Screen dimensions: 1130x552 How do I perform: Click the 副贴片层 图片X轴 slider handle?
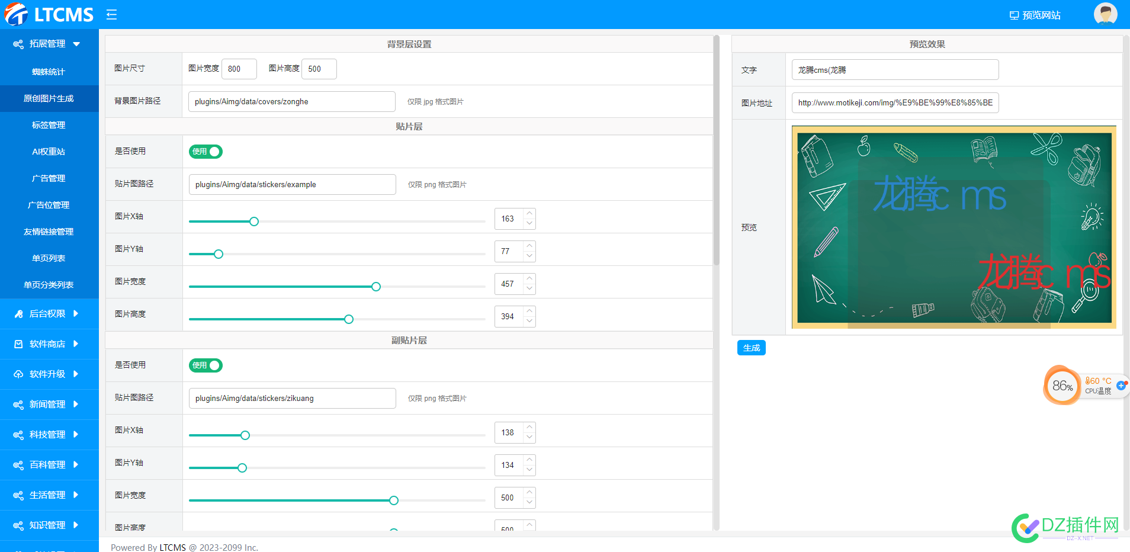click(245, 435)
